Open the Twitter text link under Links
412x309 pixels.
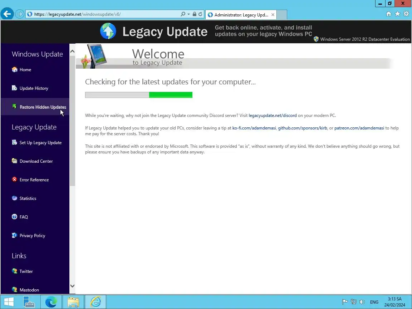pyautogui.click(x=26, y=271)
